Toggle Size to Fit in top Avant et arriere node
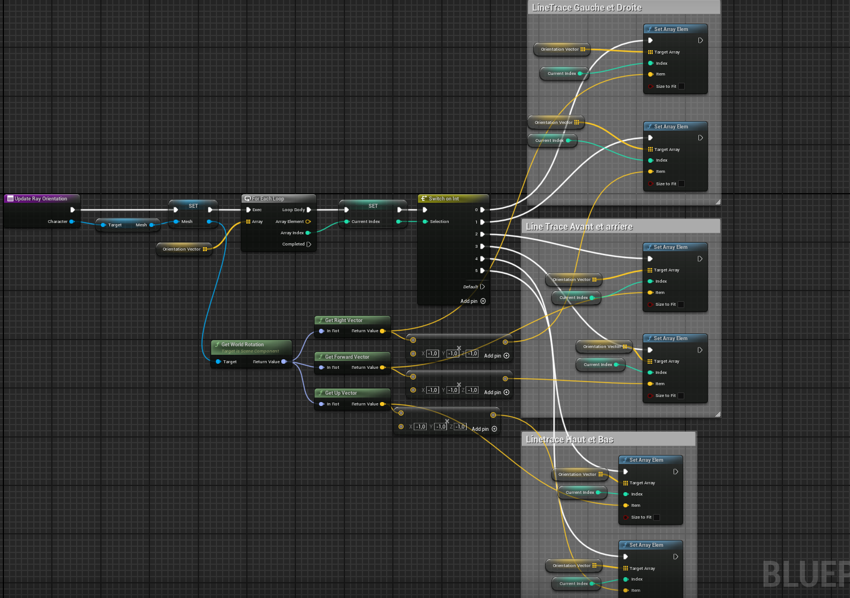Screen dimensions: 850x598 [x=681, y=305]
